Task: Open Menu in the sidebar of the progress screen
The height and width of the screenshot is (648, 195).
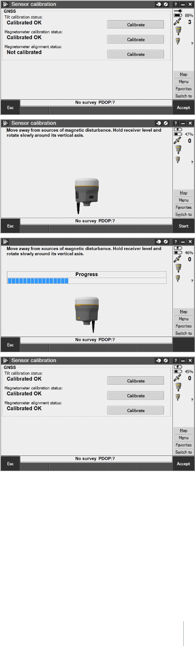Action: point(184,319)
